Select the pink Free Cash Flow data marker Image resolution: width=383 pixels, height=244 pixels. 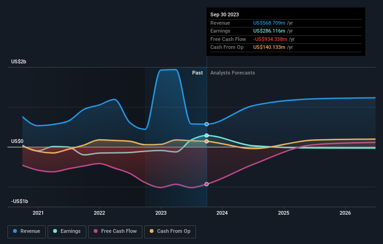[207, 184]
